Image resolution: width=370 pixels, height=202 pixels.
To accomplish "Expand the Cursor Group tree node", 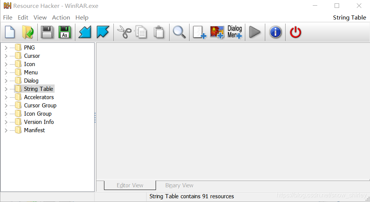I will [6, 106].
